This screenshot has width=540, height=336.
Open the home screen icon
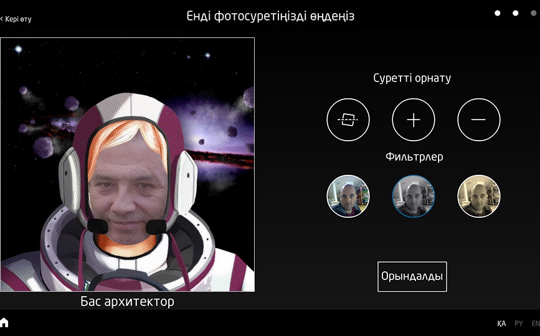click(4, 322)
